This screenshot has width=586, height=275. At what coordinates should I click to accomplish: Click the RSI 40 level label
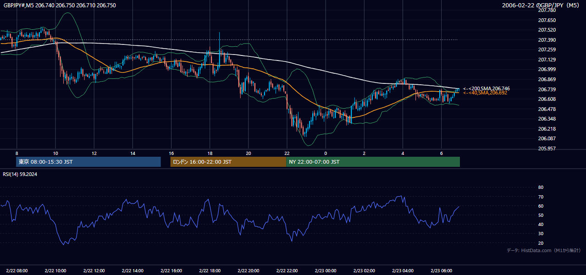(541, 225)
